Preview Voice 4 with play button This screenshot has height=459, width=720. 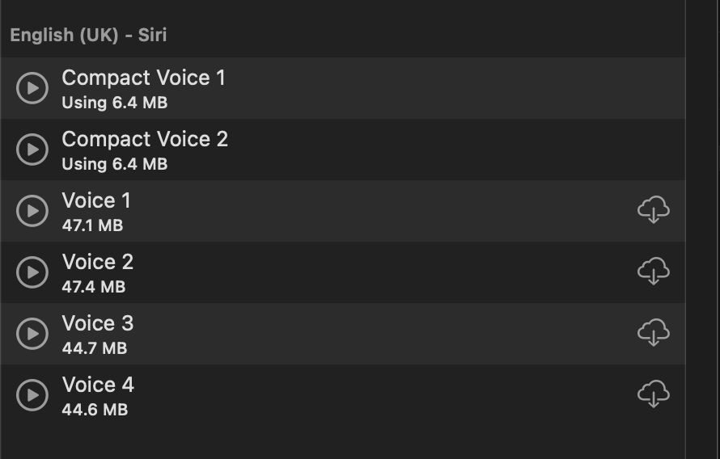(x=32, y=395)
